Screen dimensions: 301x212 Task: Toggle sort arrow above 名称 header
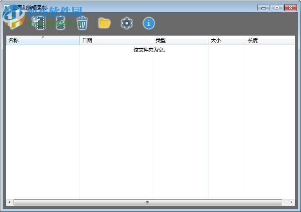43,37
